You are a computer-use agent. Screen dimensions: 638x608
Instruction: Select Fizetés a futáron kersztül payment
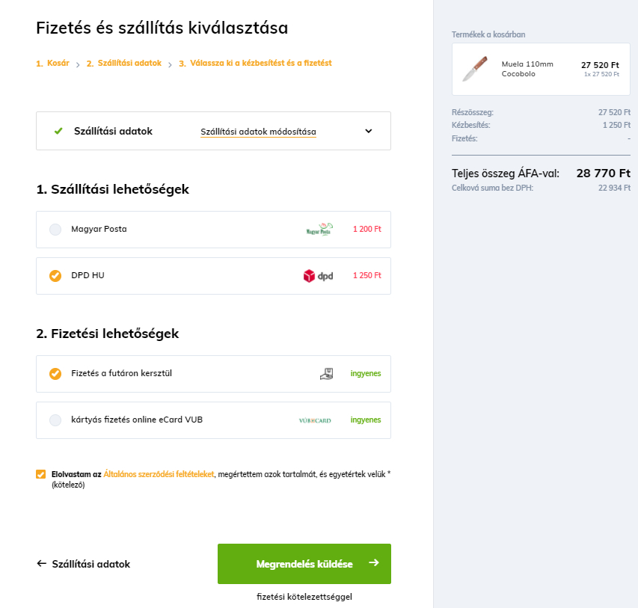click(x=213, y=374)
